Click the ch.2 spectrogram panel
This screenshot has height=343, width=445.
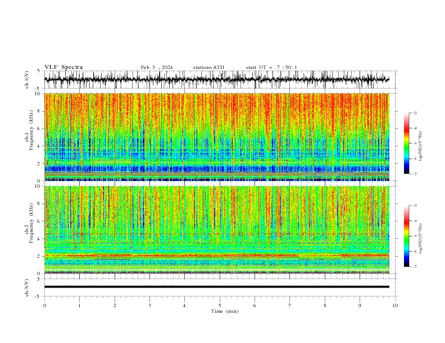pos(216,230)
